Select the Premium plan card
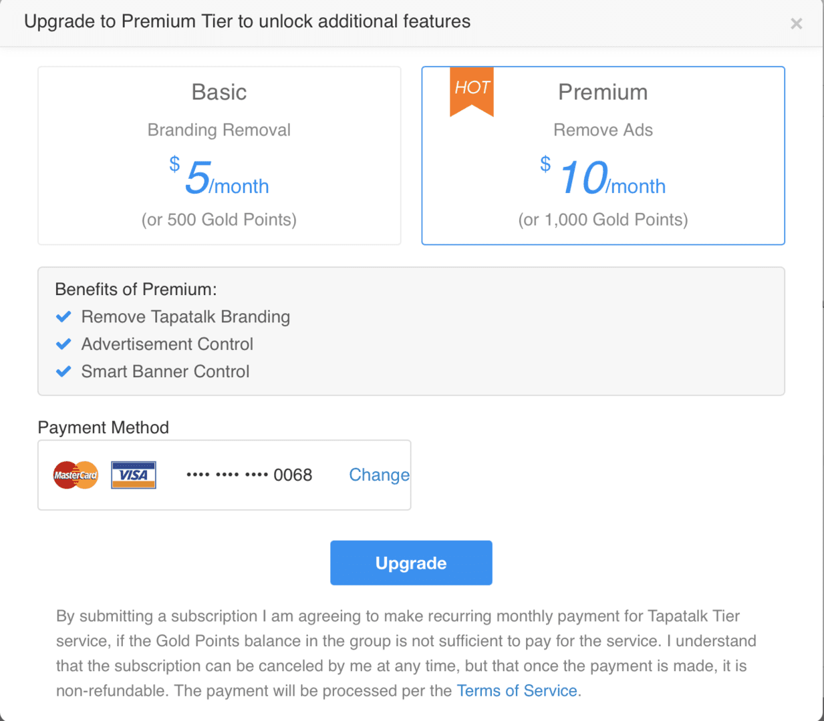This screenshot has width=824, height=721. point(603,156)
